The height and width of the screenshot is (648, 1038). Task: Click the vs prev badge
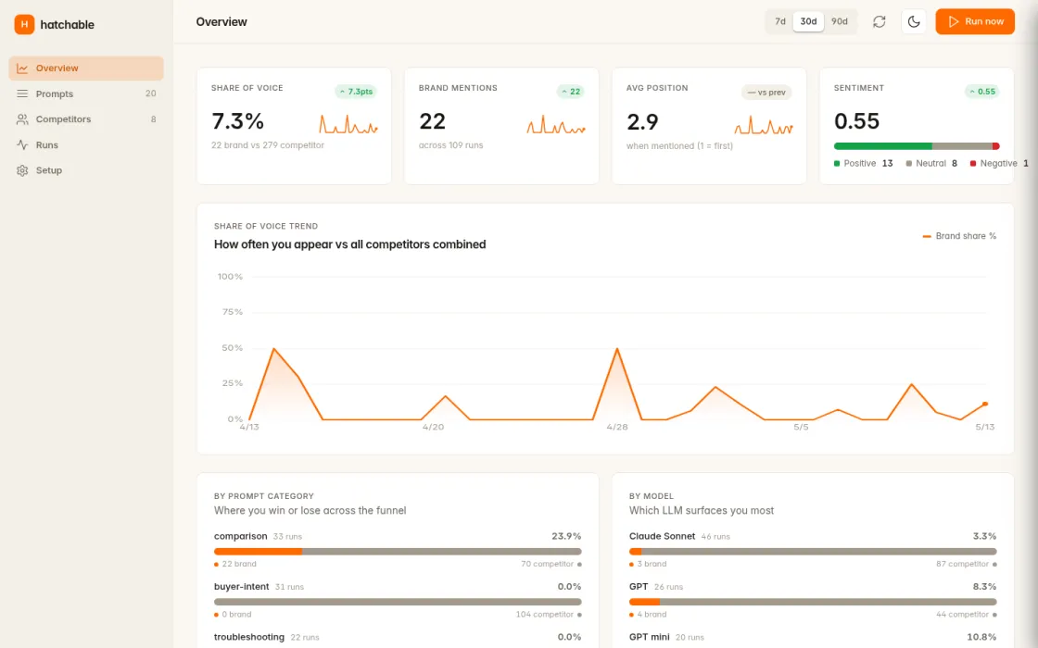click(x=766, y=92)
